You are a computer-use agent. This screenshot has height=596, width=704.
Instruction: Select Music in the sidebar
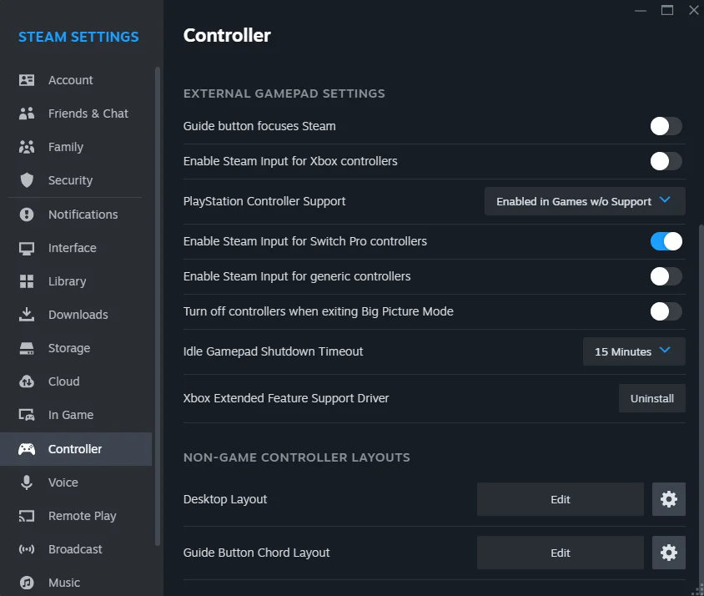point(76,583)
